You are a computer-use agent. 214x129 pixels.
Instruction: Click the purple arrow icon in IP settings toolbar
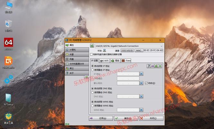pyautogui.click(x=153, y=66)
